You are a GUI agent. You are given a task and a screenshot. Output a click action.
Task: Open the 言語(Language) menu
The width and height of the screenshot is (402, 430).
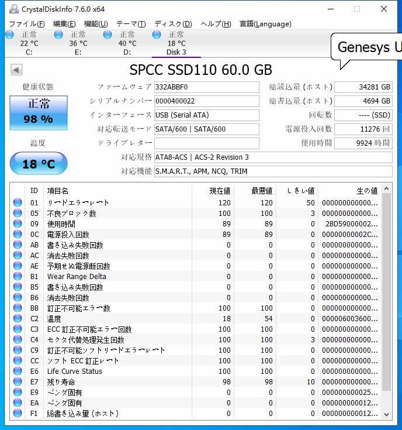coord(265,24)
